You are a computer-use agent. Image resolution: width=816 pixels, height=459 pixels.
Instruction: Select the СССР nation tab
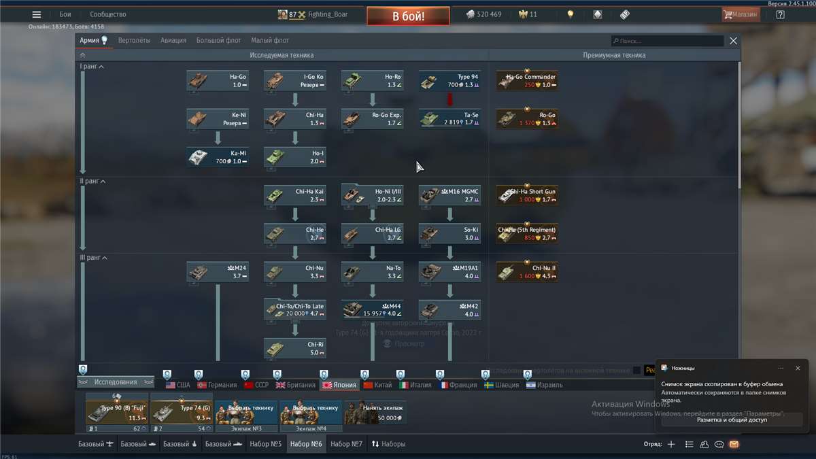point(256,385)
